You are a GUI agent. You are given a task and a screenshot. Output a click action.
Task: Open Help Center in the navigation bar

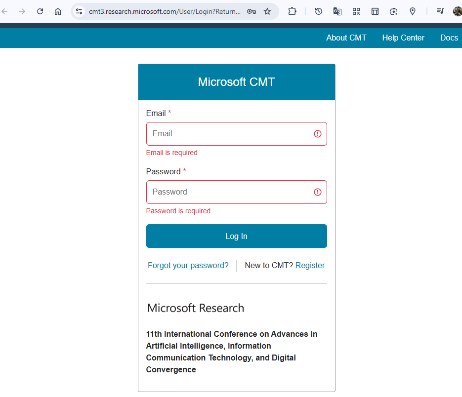click(x=403, y=38)
